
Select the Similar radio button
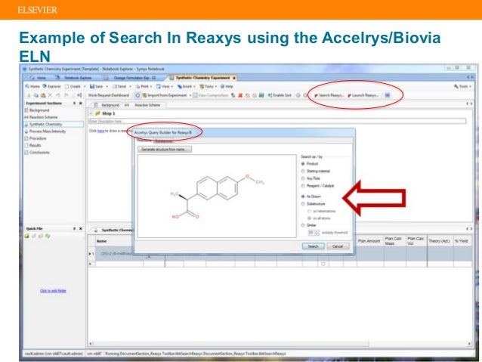click(x=303, y=225)
